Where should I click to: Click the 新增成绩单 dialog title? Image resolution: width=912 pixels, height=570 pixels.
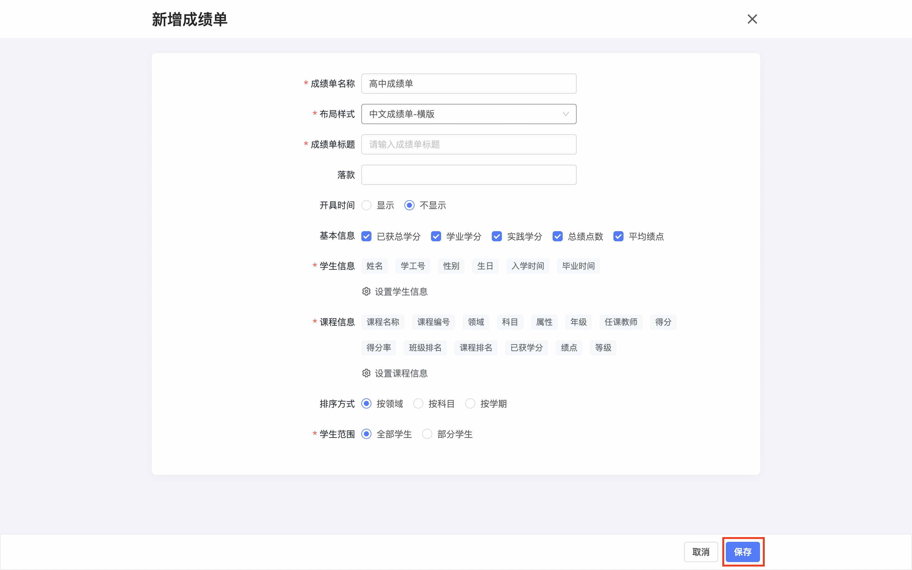(x=190, y=19)
